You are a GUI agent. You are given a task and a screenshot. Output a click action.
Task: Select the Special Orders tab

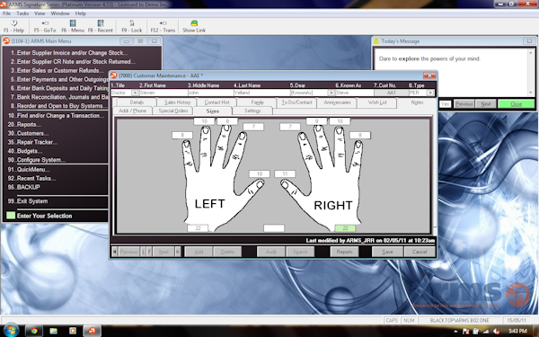pos(173,111)
